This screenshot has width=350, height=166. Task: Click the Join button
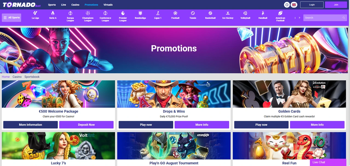pyautogui.click(x=336, y=5)
